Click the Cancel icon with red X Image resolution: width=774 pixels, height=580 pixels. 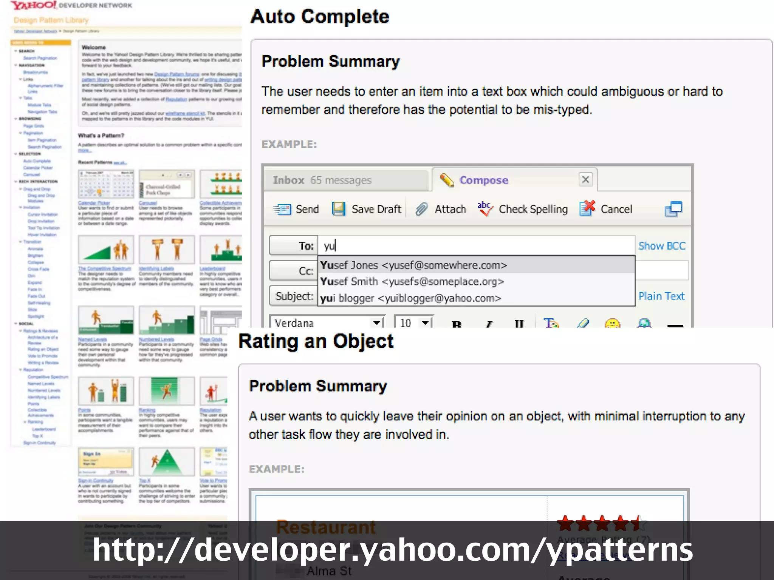pos(587,208)
